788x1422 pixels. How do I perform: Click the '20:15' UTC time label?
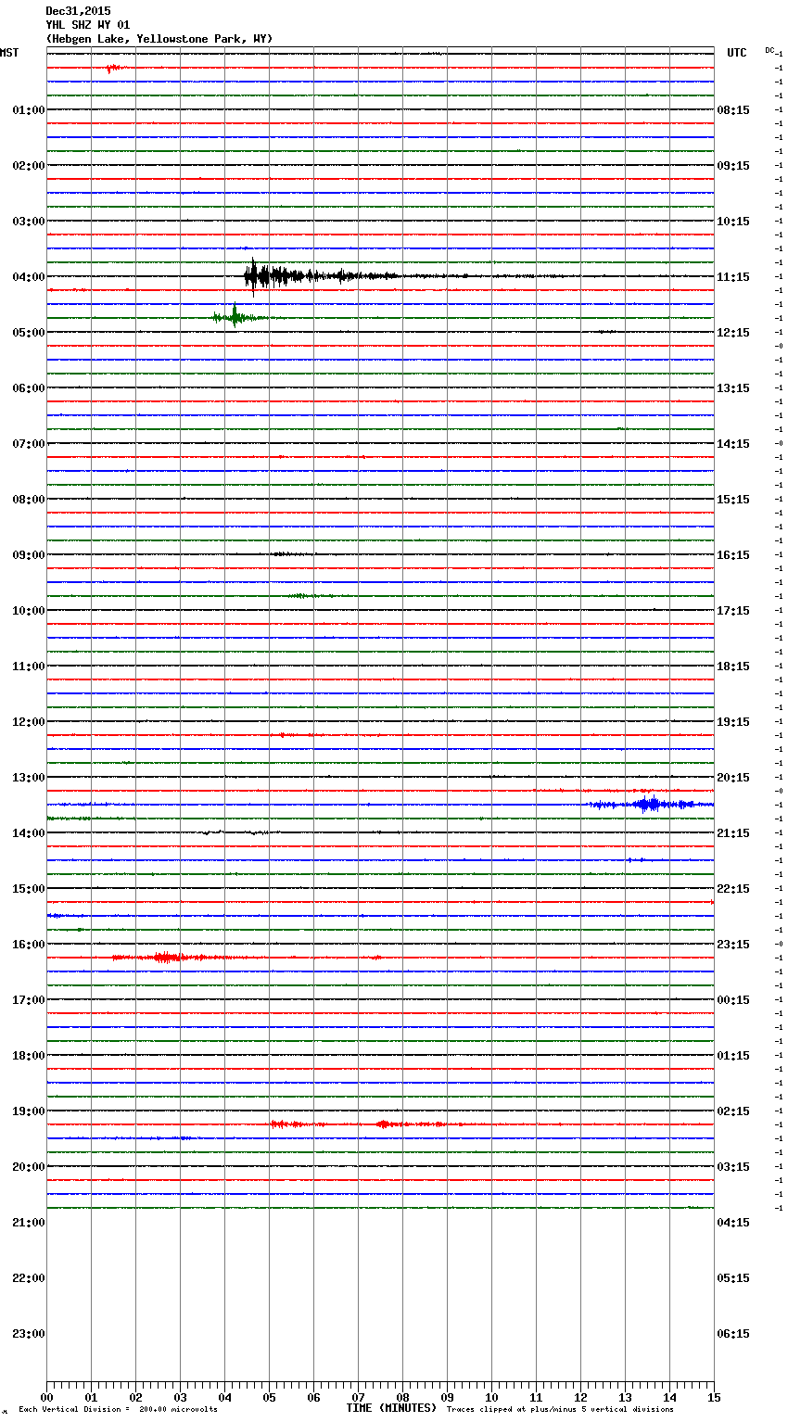pos(733,778)
